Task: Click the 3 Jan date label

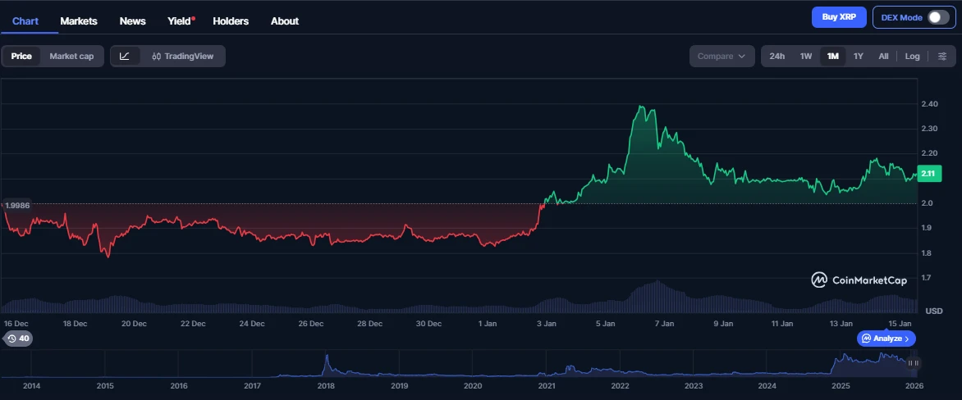Action: coord(546,323)
